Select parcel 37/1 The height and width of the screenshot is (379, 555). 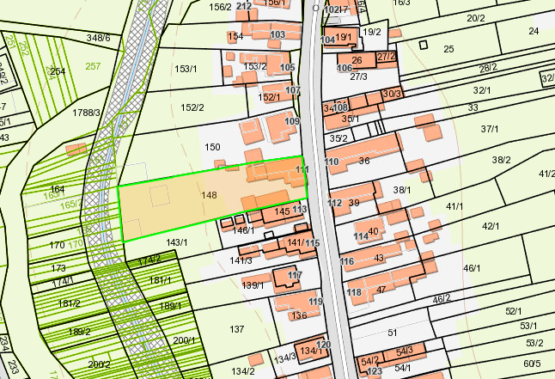click(490, 129)
